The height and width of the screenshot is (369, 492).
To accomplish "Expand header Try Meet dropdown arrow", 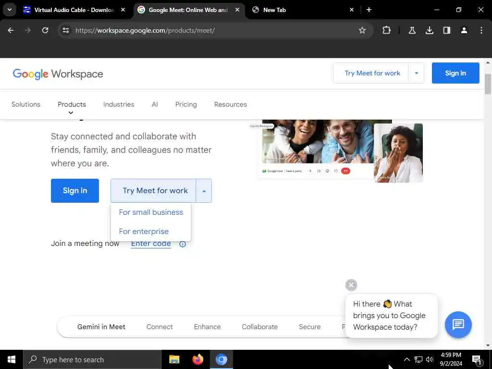I will click(417, 73).
